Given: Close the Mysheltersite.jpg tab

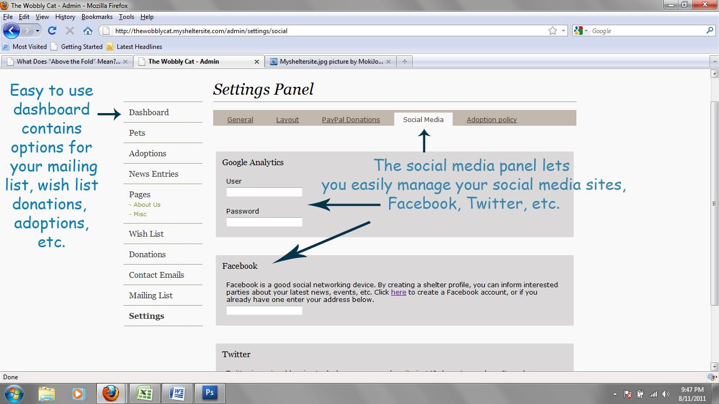Looking at the screenshot, I should point(388,62).
